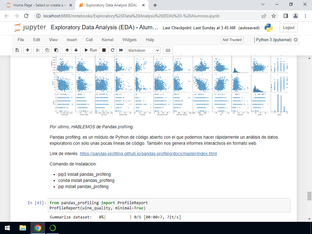Open the Windows Start menu
Screen dimensions: 312x234
(x=7, y=228)
